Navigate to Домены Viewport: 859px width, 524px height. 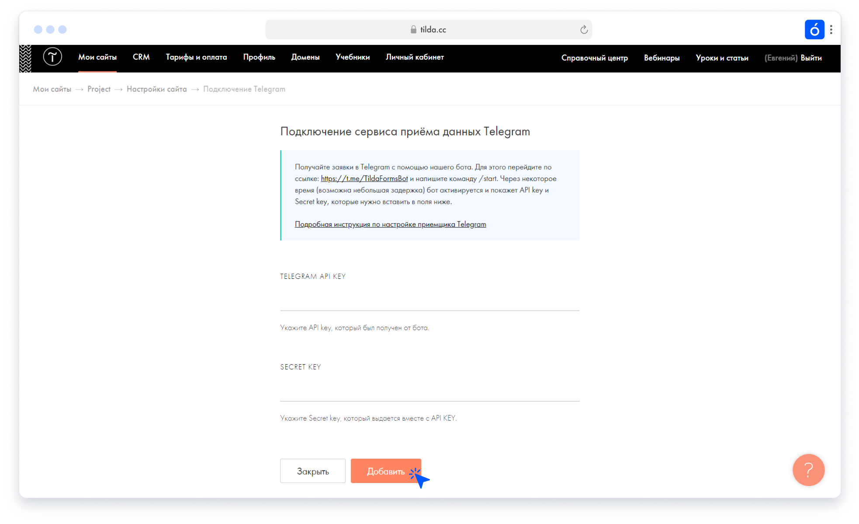point(305,57)
